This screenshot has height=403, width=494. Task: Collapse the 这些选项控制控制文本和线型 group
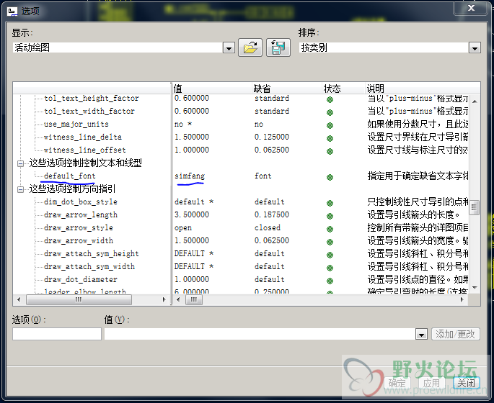[x=20, y=163]
